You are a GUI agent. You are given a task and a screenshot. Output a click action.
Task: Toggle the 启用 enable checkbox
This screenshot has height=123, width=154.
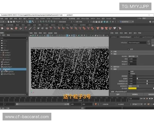pos(129,49)
